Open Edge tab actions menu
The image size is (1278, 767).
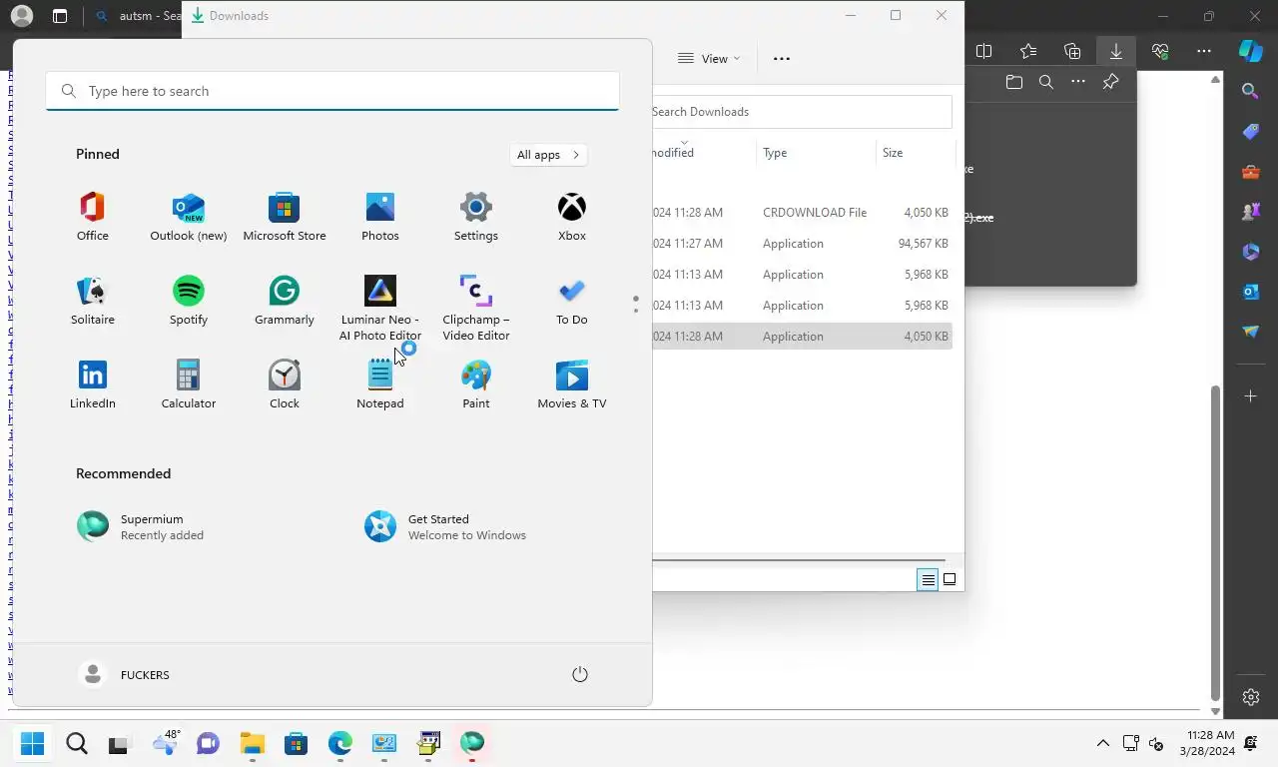click(60, 16)
